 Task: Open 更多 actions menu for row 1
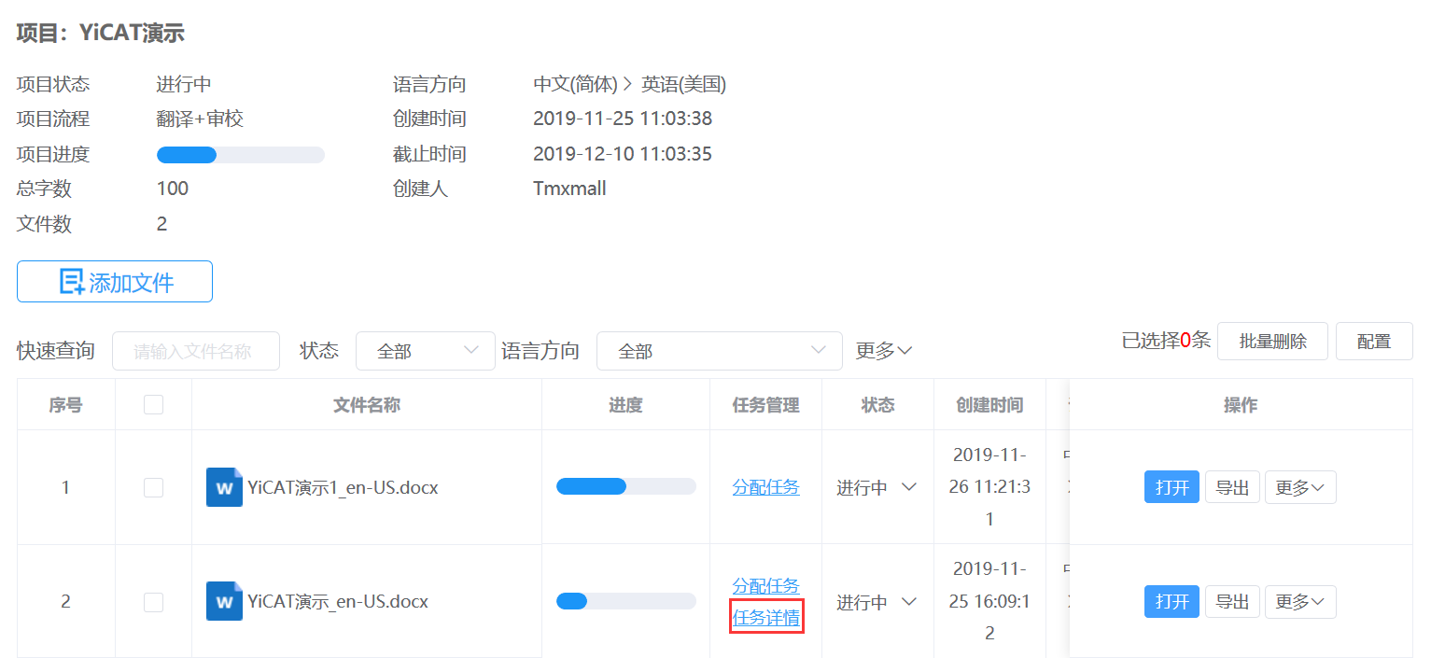pos(1299,487)
